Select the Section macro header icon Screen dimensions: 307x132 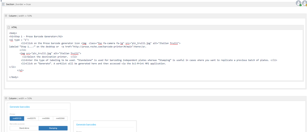point(3,4)
